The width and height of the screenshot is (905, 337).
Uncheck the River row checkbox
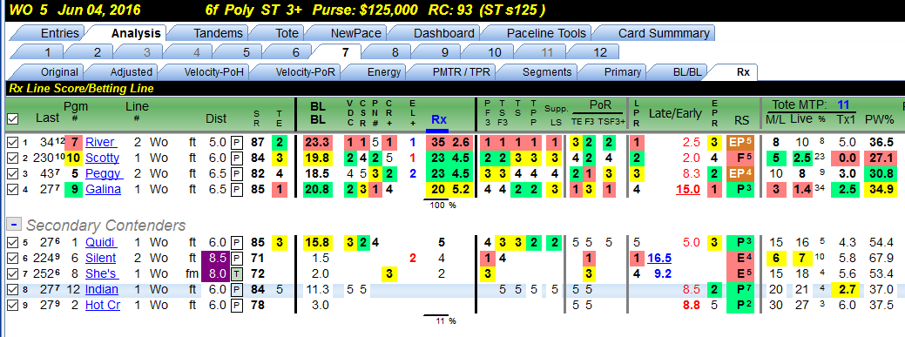12,143
